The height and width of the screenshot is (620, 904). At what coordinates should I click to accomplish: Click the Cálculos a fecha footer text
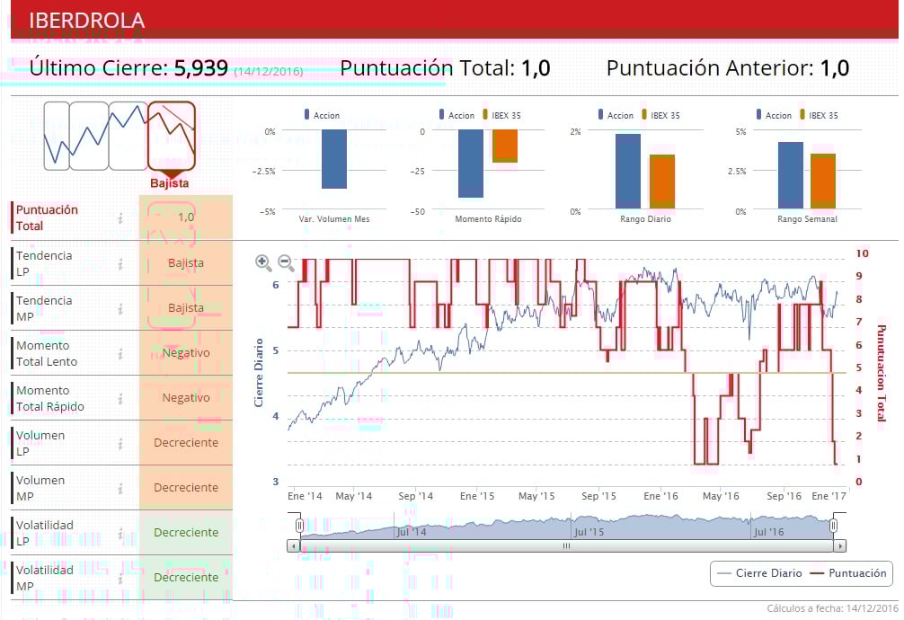(x=832, y=608)
